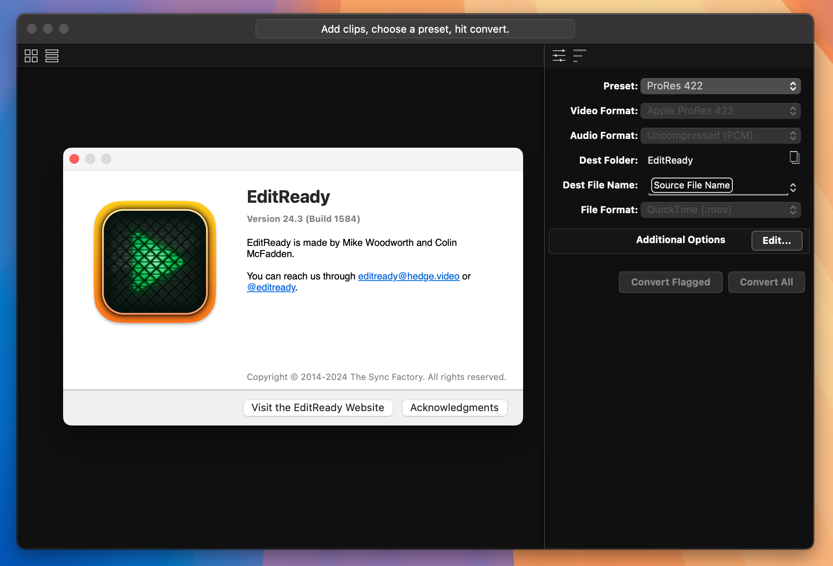Viewport: 833px width, 566px height.
Task: Click the Dest File Name input field
Action: tap(720, 185)
